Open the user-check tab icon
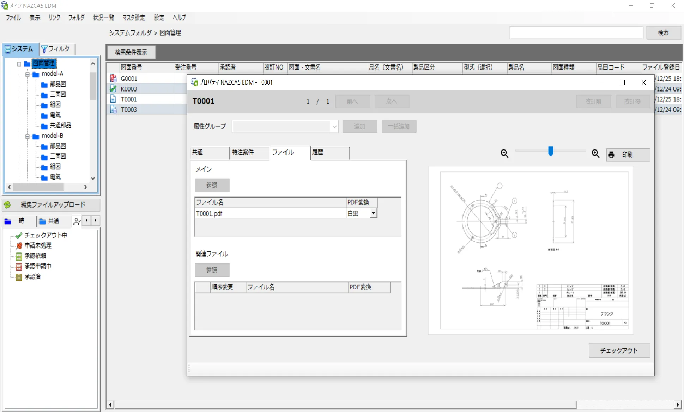This screenshot has height=412, width=684. 77,221
